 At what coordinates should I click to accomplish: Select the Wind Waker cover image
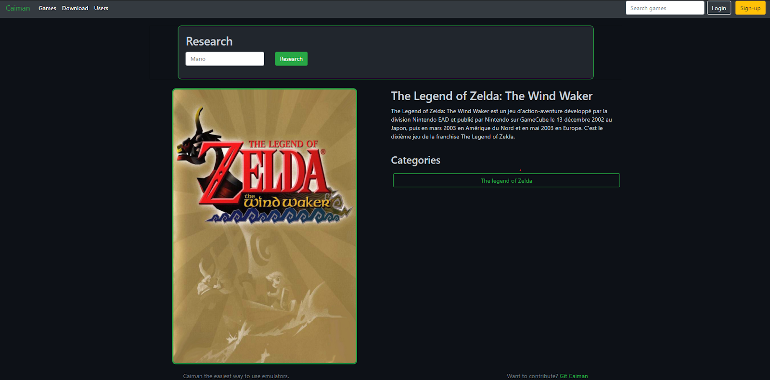[265, 226]
